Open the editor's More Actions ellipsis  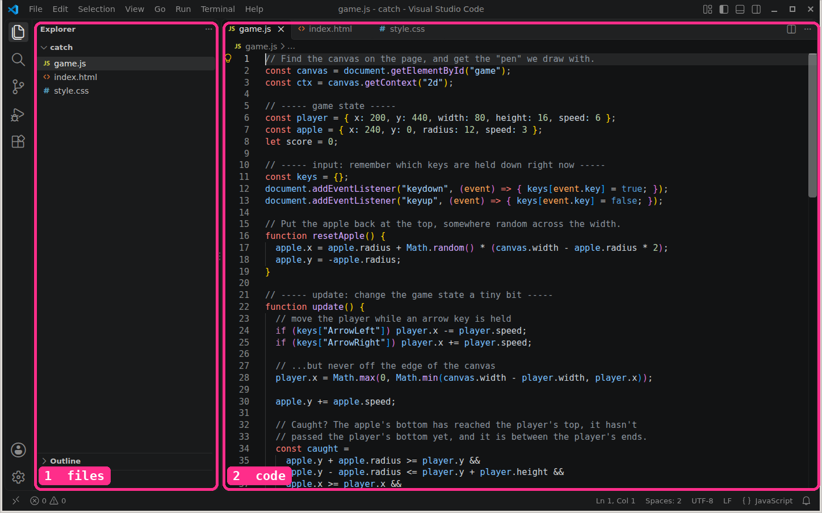coord(808,29)
